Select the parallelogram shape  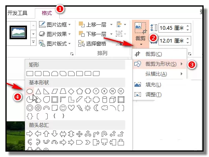(x=55, y=91)
